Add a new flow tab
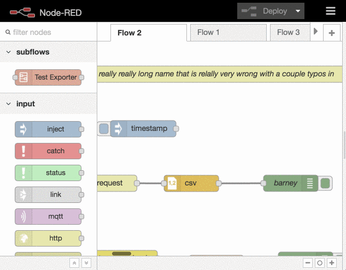Image resolution: width=346 pixels, height=270 pixels. coord(331,33)
